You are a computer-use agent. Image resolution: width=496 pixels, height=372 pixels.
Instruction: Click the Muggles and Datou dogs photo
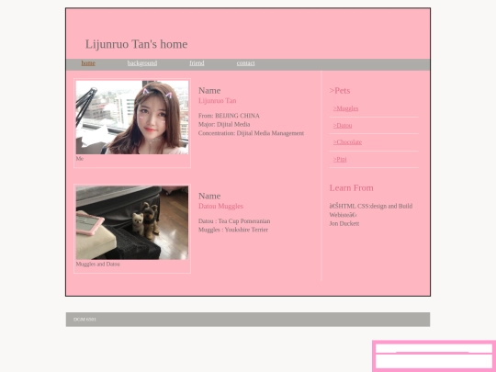[x=132, y=222]
